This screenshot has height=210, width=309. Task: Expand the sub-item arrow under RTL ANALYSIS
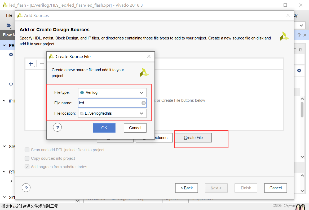click(x=11, y=181)
